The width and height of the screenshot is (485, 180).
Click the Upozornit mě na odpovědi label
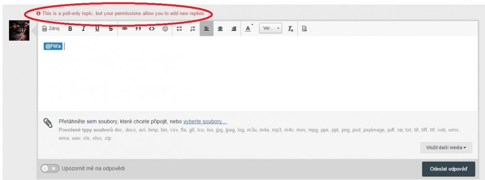93,168
